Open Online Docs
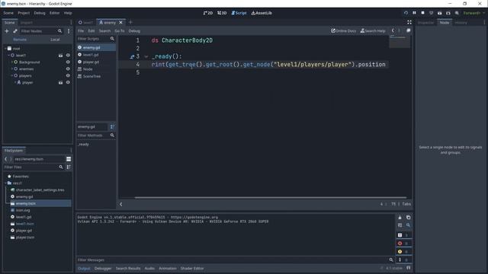The height and width of the screenshot is (274, 488). [x=343, y=30]
